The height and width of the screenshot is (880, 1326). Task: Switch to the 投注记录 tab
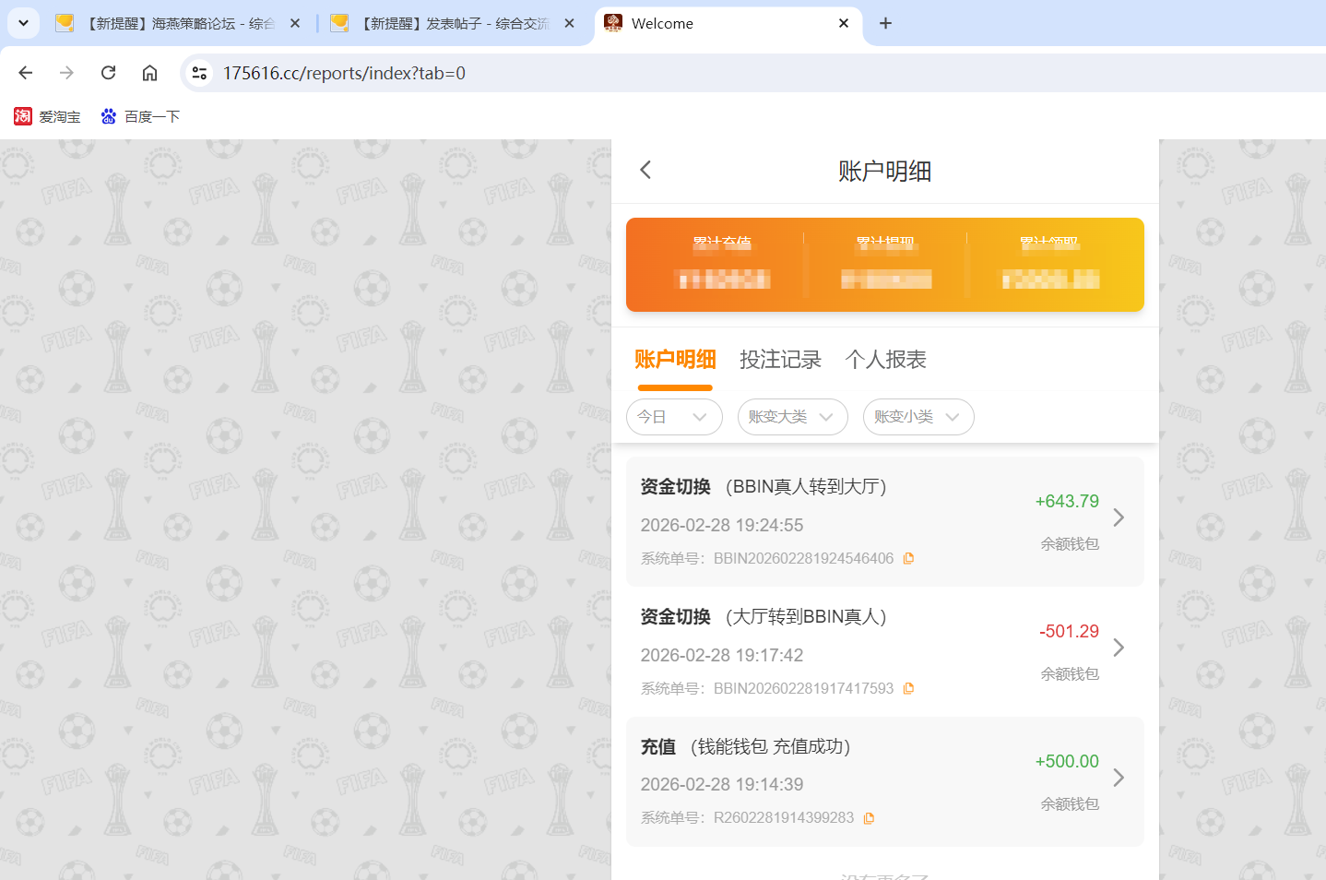click(x=781, y=360)
